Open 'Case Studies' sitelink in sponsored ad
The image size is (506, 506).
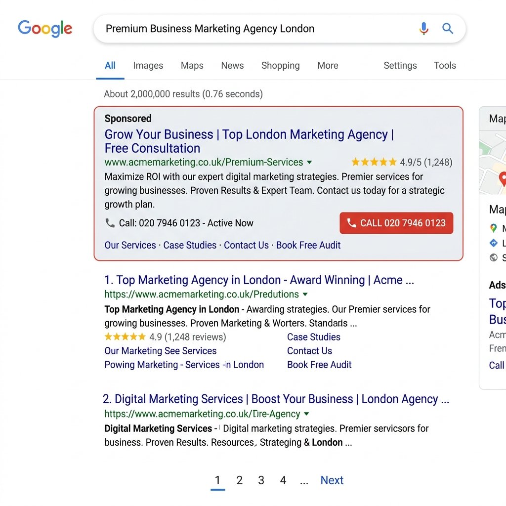click(x=190, y=245)
